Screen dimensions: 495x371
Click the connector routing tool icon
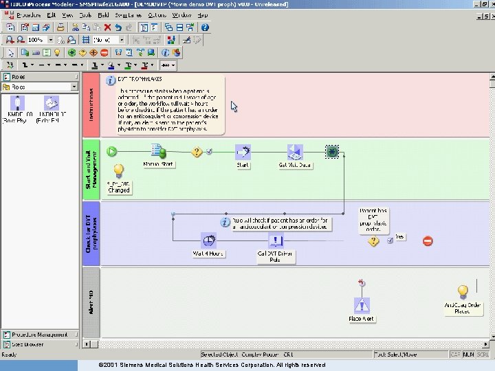click(x=10, y=65)
